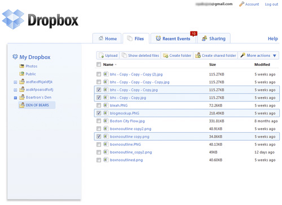Image resolution: width=282 pixels, height=205 pixels.
Task: Click the Show deleted files icon
Action: click(x=124, y=55)
